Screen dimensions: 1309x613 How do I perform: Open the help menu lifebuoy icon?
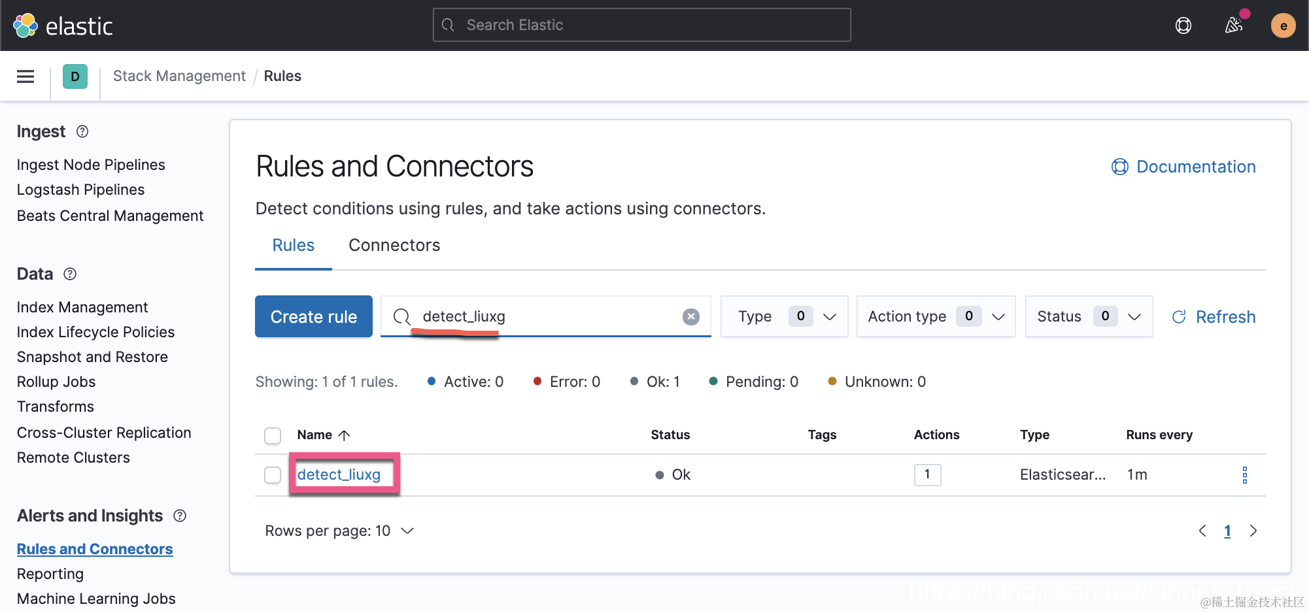tap(1183, 25)
